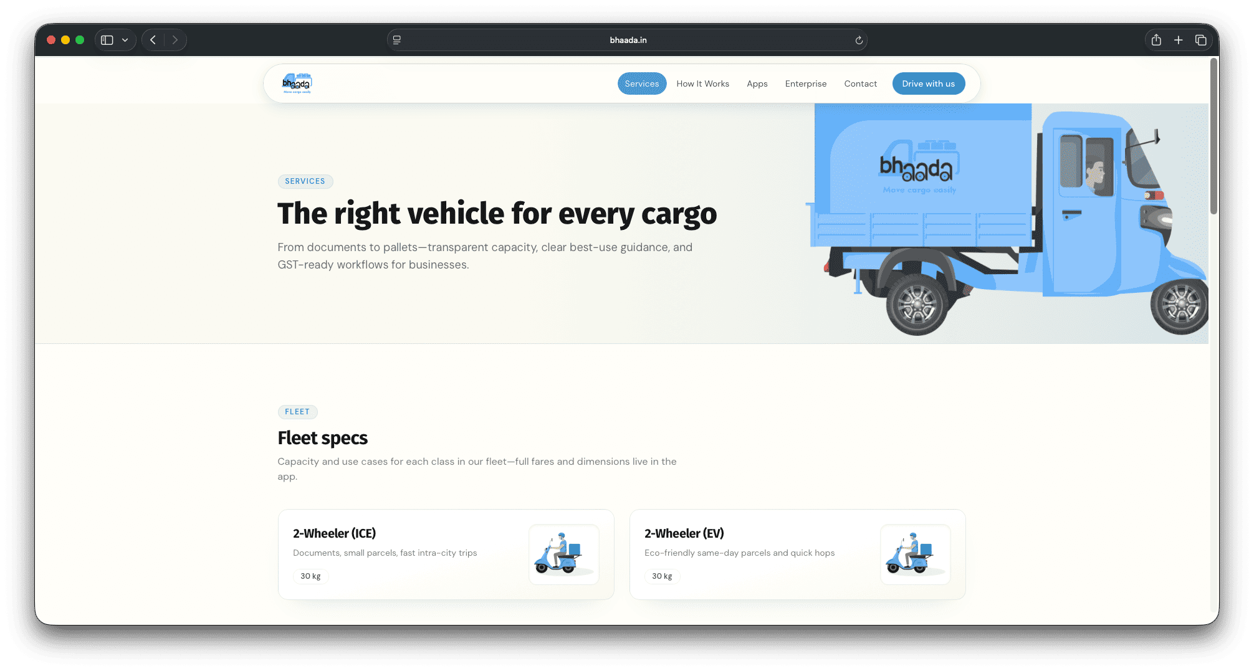Click text Eco-friendly same-day parcels and quick hops
Viewport: 1254px width, 671px height.
tap(740, 553)
